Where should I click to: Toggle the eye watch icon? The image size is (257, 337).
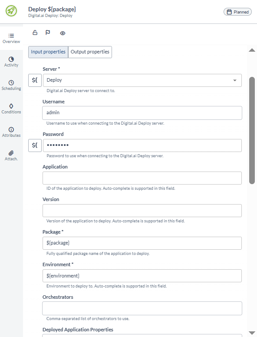[63, 33]
